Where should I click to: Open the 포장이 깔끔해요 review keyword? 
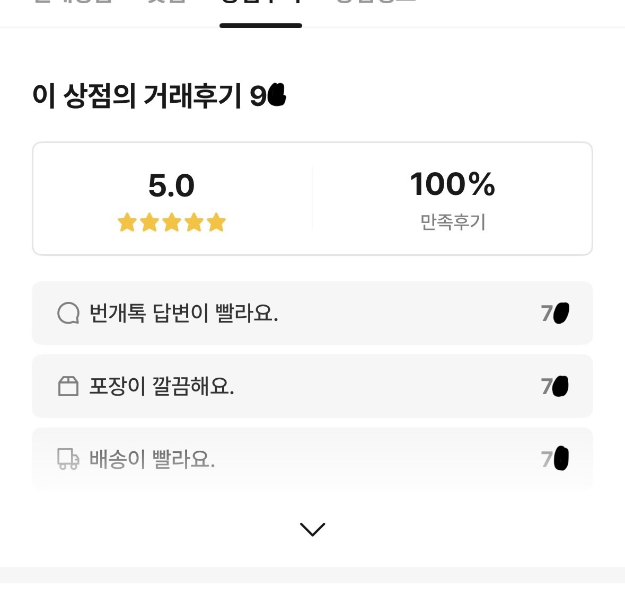point(162,386)
